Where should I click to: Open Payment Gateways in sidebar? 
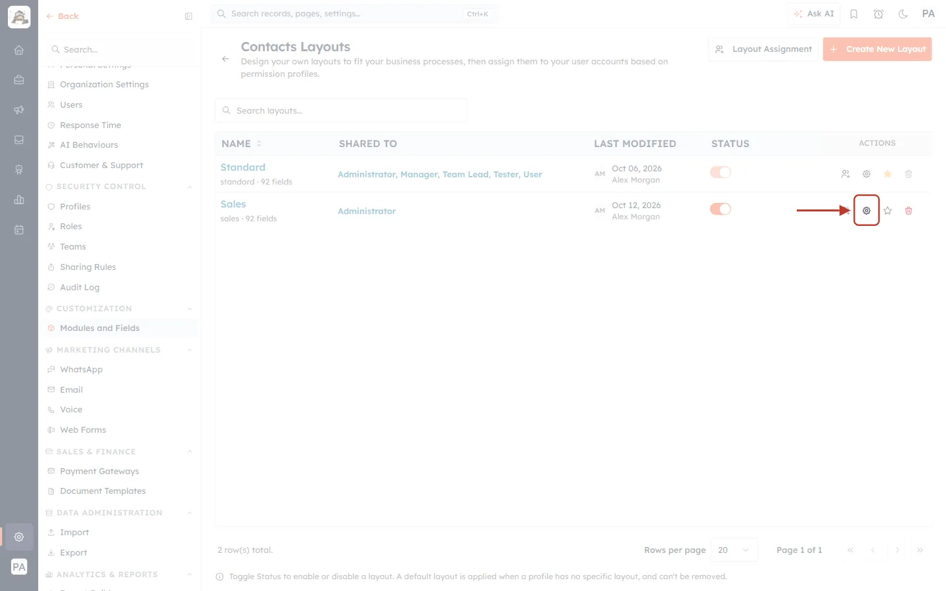tap(99, 471)
